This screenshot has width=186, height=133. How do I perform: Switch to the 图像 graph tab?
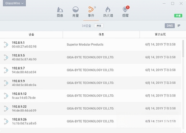(60, 12)
